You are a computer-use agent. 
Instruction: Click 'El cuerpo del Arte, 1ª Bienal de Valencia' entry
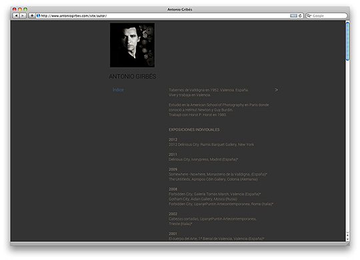click(216, 239)
